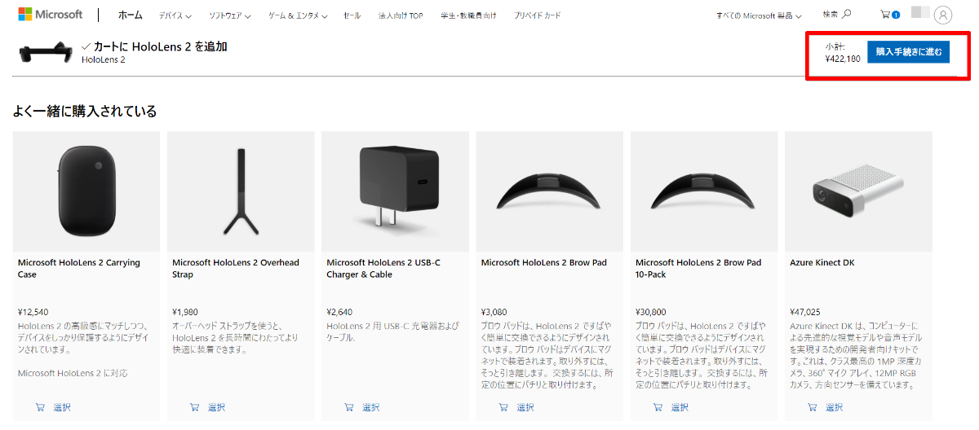Click the Microsoft logo

point(50,15)
